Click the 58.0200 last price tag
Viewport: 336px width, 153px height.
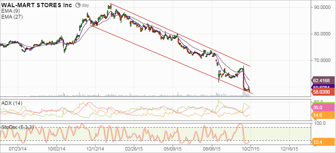click(x=323, y=92)
